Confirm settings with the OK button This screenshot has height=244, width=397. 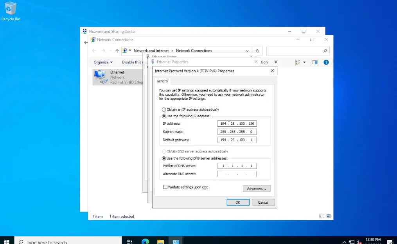(x=237, y=202)
